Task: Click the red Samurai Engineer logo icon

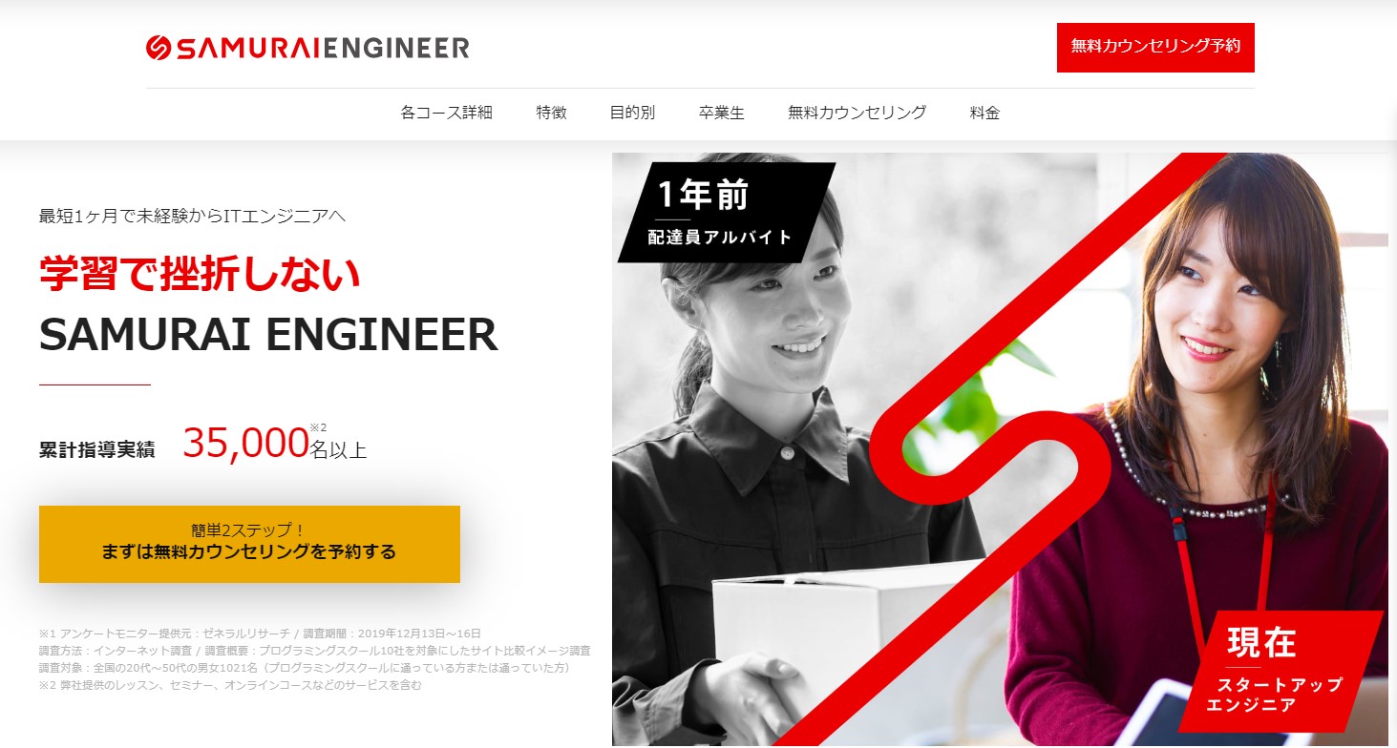Action: point(158,48)
